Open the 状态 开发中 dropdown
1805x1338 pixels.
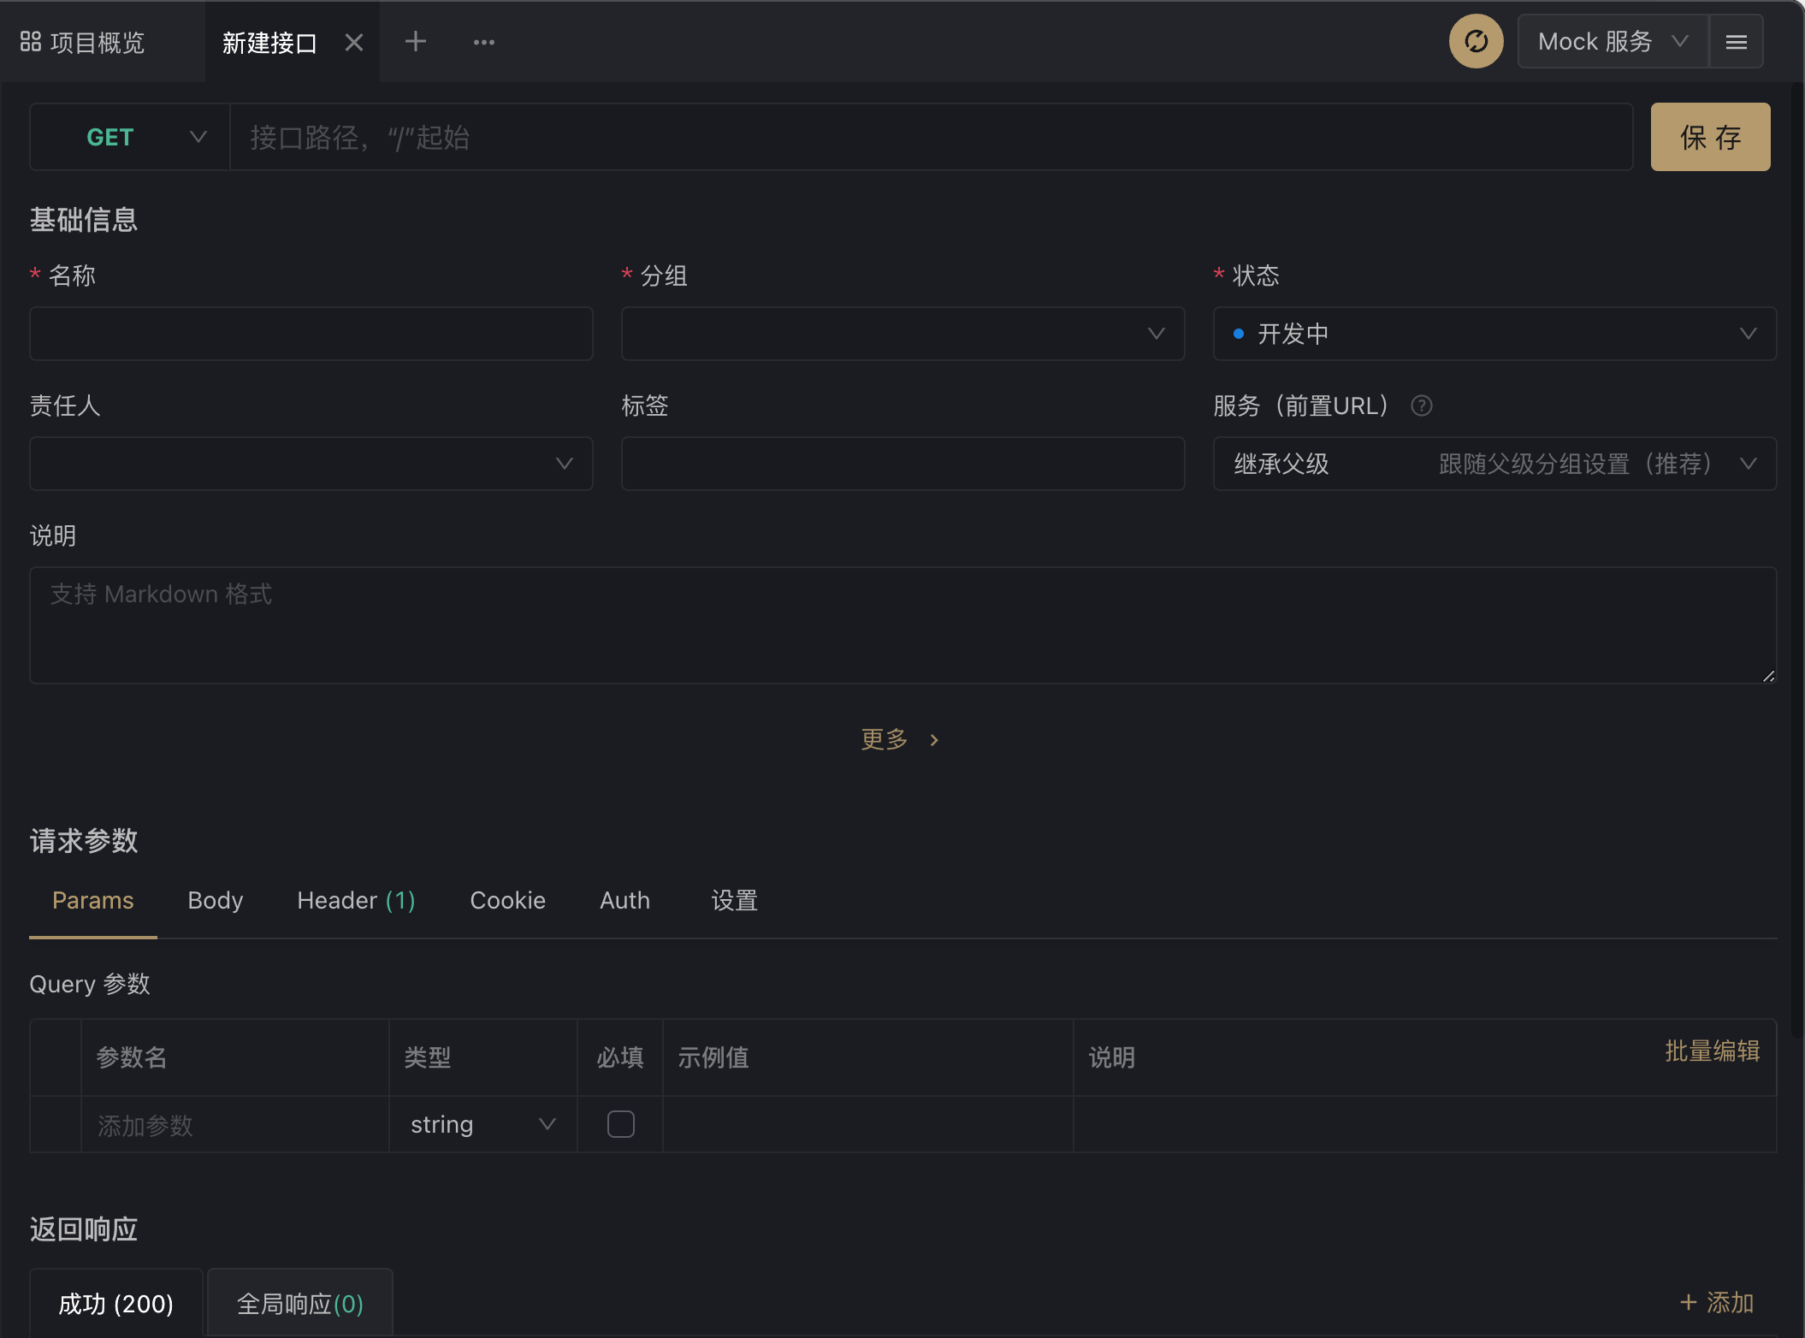tap(1494, 334)
